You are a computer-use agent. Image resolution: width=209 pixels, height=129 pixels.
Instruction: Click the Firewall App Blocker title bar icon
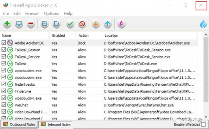5,5
